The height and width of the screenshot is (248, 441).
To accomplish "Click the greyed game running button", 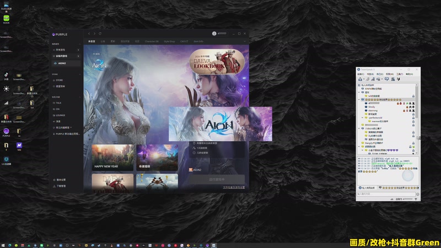I will point(217,180).
